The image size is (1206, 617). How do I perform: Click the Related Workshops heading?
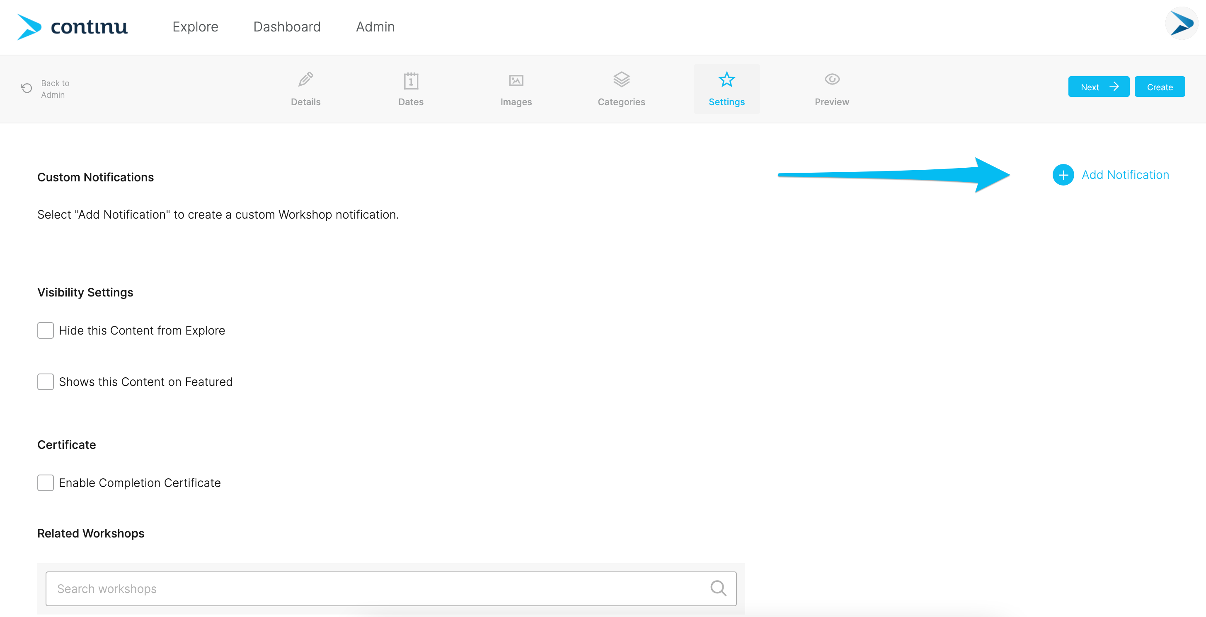coord(91,533)
